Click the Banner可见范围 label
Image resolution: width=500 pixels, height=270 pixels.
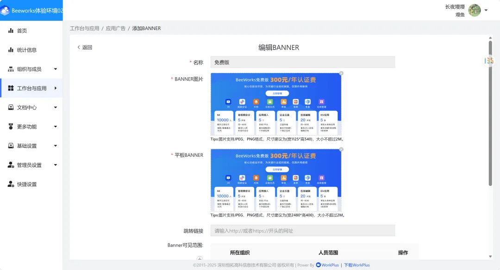(x=185, y=245)
